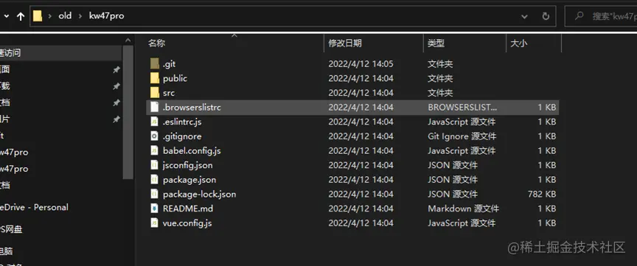
Task: Select the public folder icon
Action: pyautogui.click(x=154, y=78)
